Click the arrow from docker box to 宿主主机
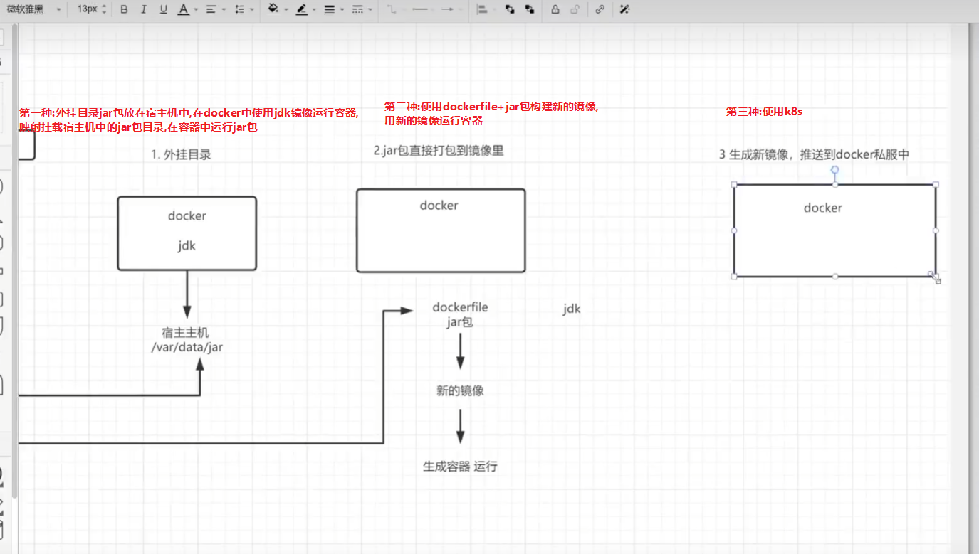This screenshot has height=554, width=979. click(x=187, y=294)
